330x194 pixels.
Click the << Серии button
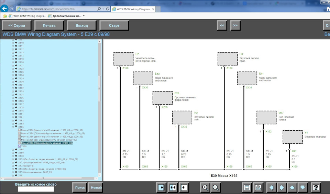tap(16, 25)
